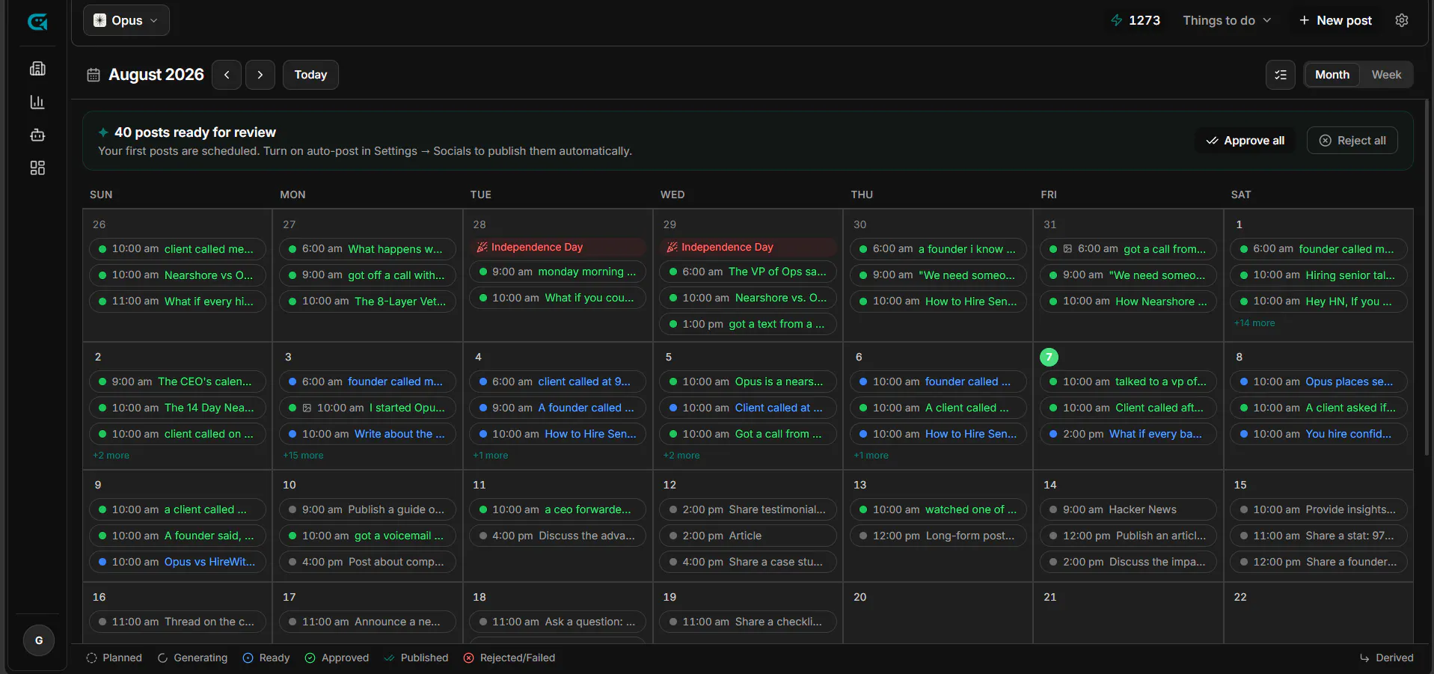
Task: Open 'Opus places se...' post on Saturday 8
Action: [1318, 382]
